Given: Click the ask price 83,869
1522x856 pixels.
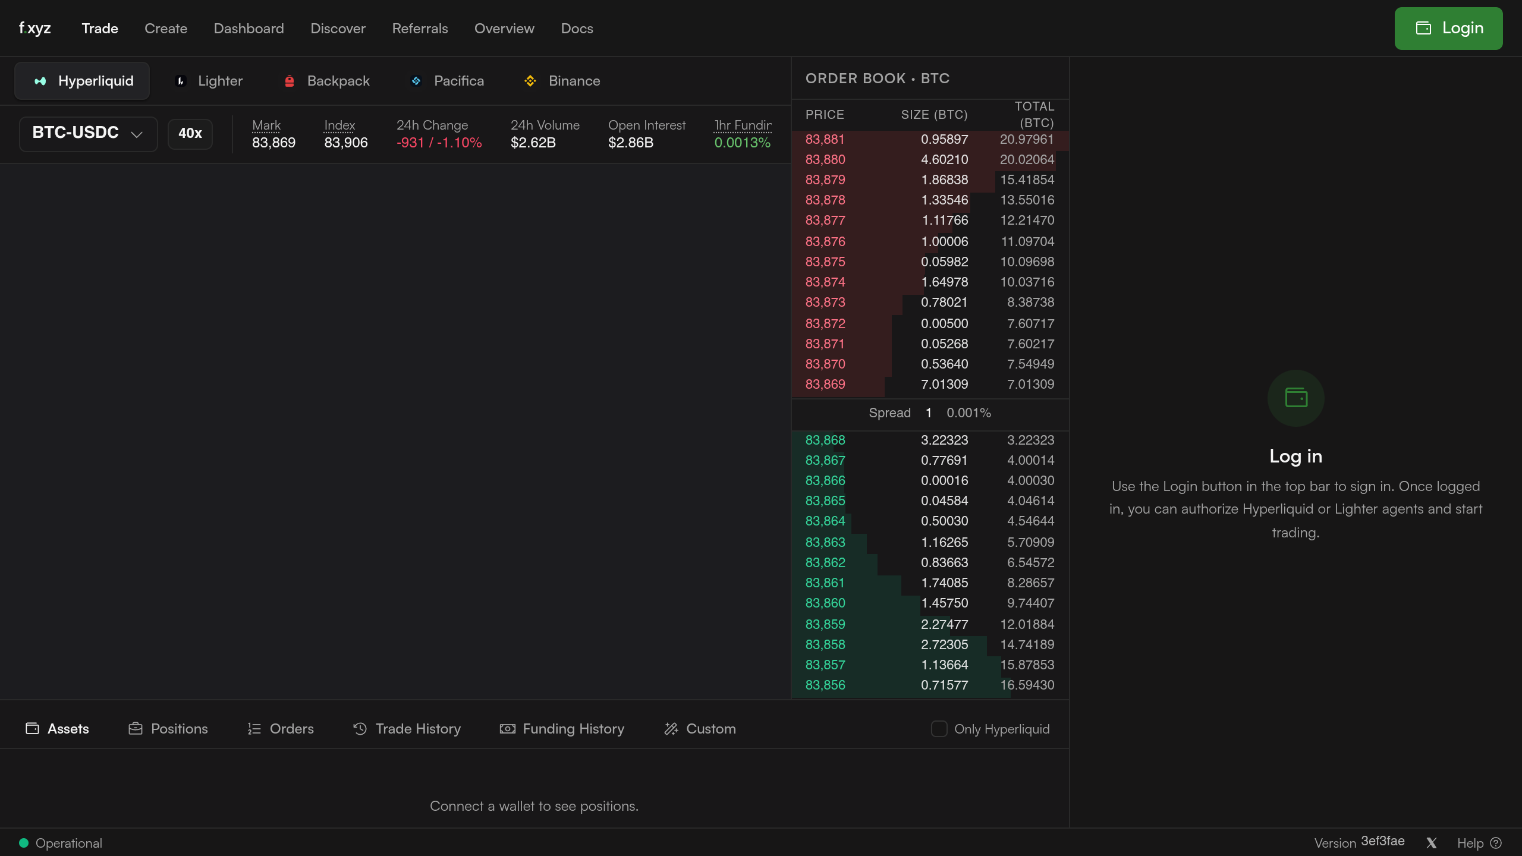Looking at the screenshot, I should [825, 384].
